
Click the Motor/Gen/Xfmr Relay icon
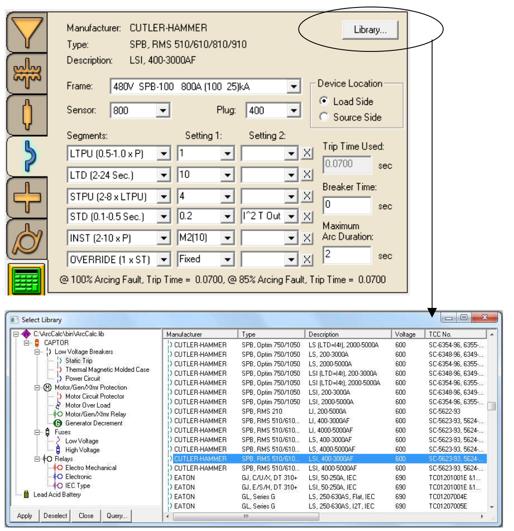pos(58,414)
